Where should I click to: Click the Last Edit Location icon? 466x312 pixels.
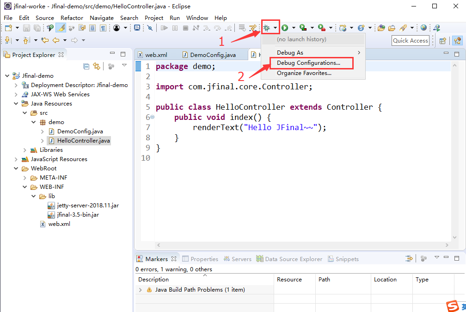point(45,40)
